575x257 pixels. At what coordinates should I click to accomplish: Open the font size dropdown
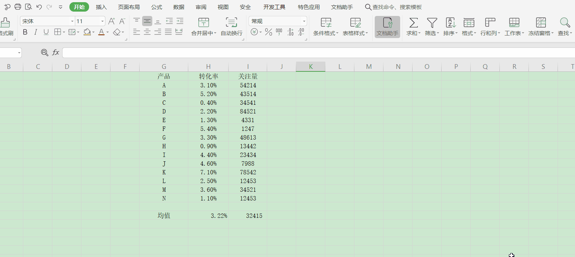[102, 21]
